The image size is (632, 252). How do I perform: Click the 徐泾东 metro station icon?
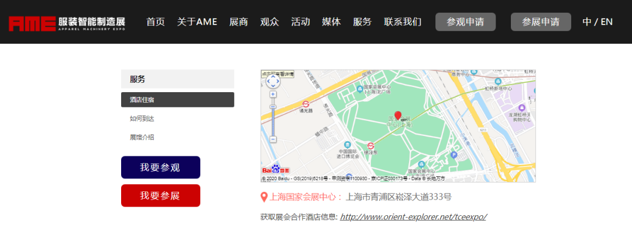[x=370, y=145]
